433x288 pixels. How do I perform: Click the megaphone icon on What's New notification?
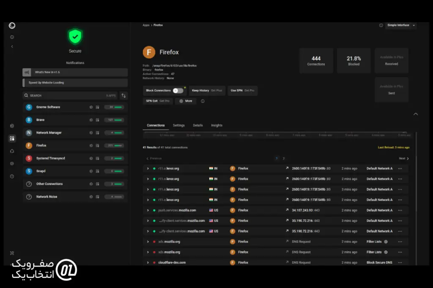click(27, 72)
